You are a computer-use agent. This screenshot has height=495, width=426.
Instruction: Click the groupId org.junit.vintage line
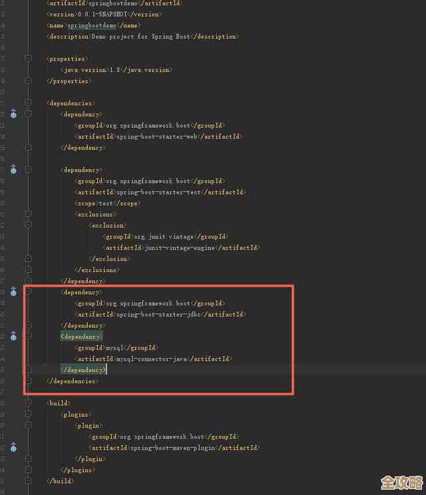[165, 236]
